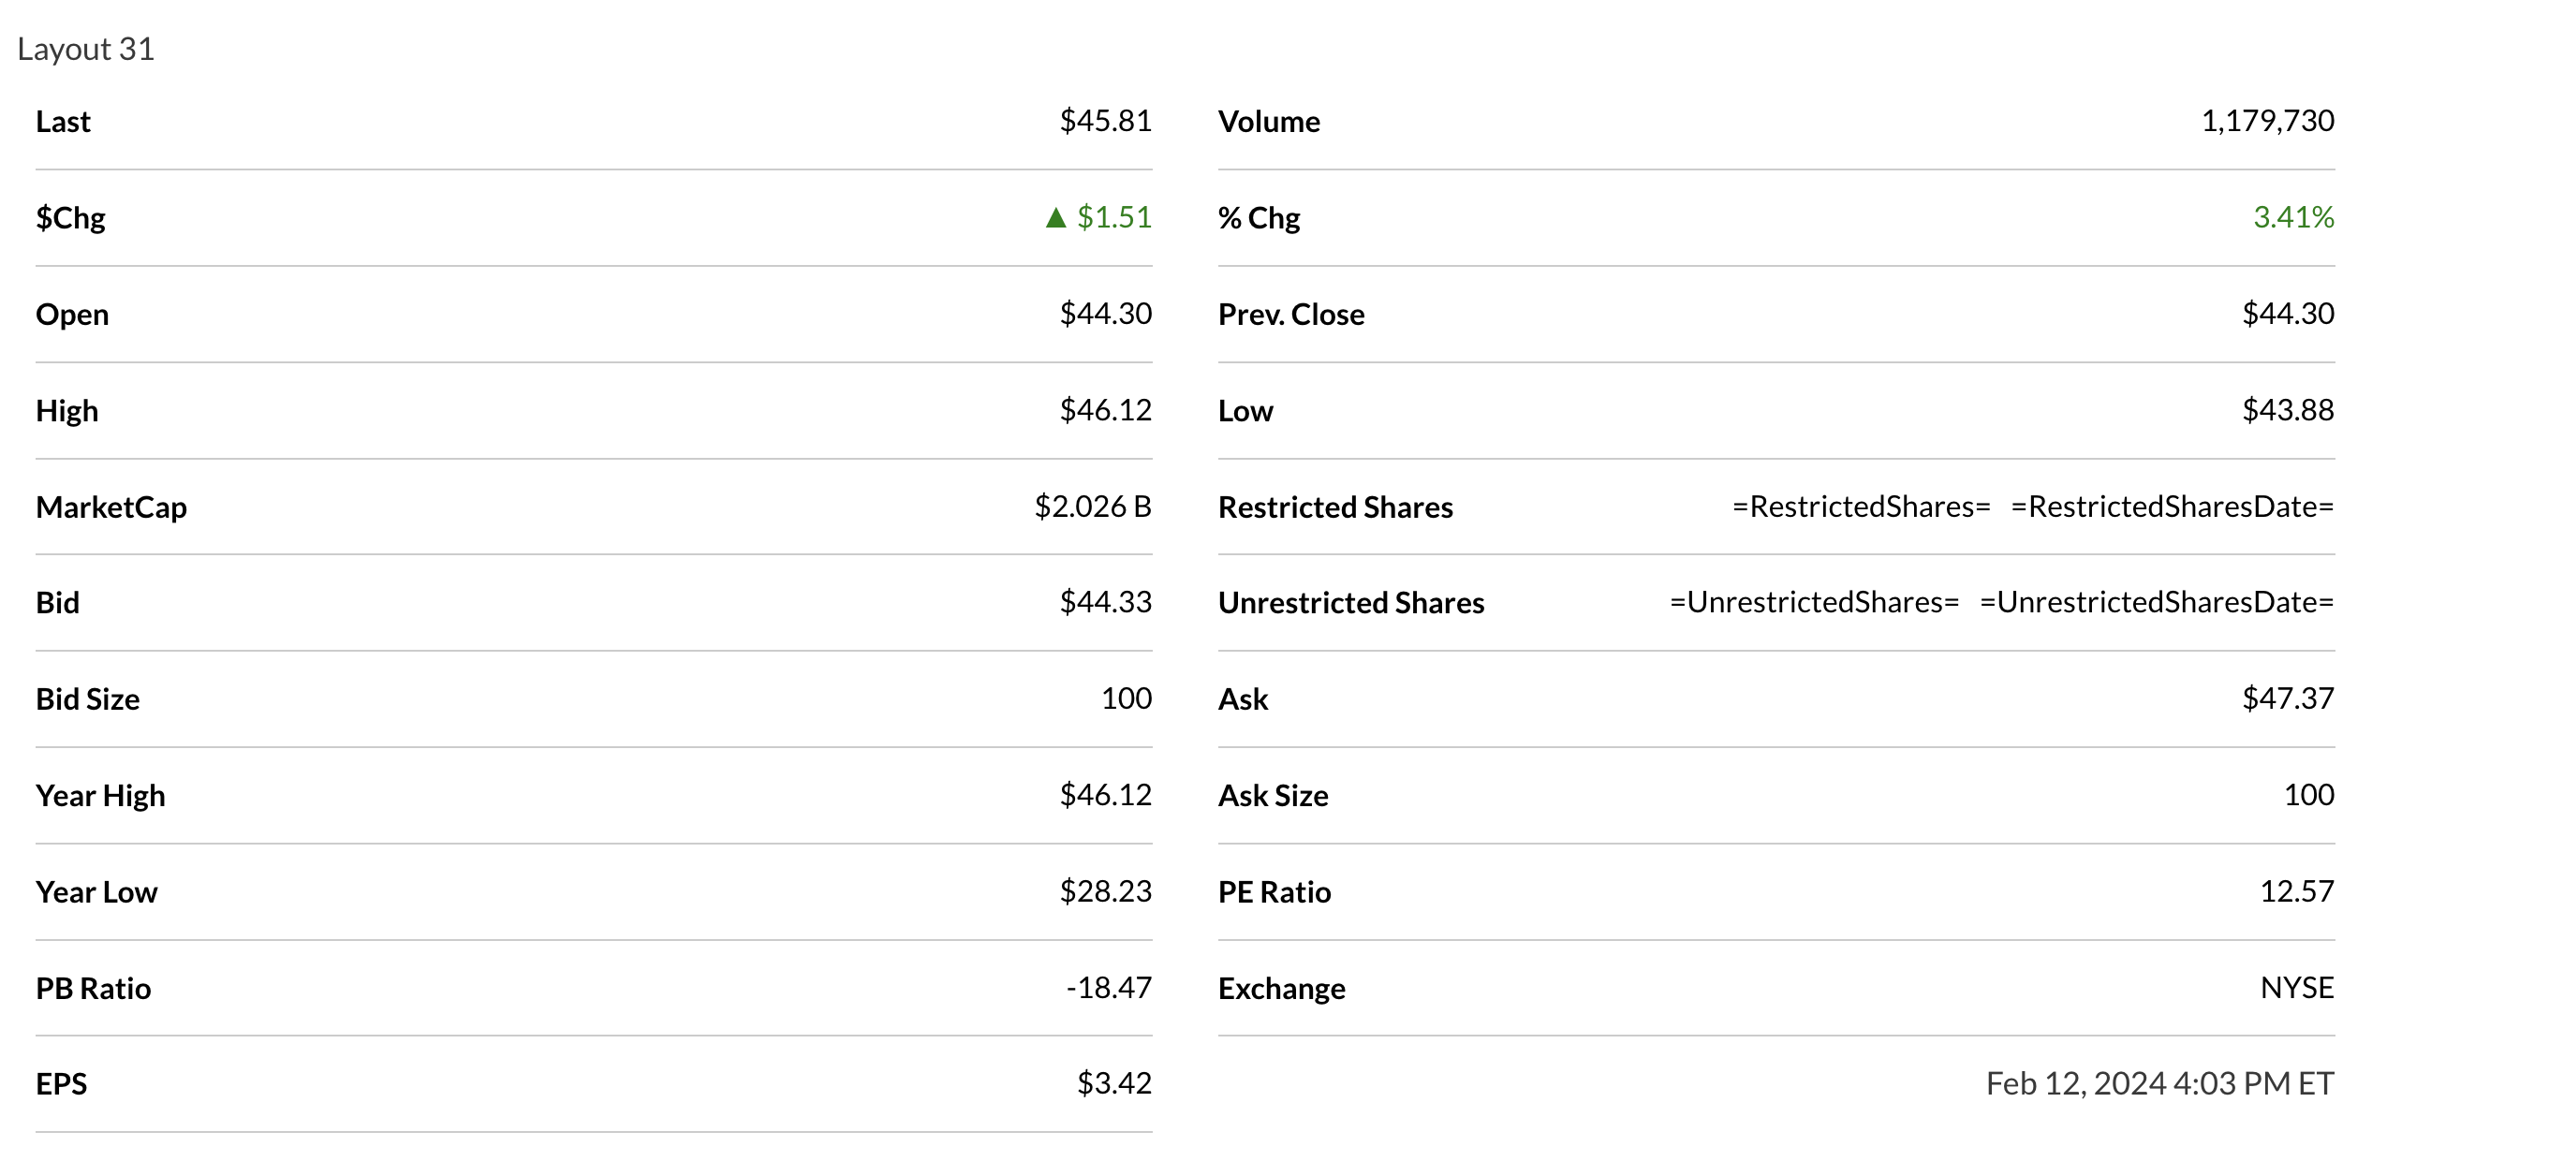Click the Exchange value NYSE
2549x1176 pixels.
[x=2295, y=987]
